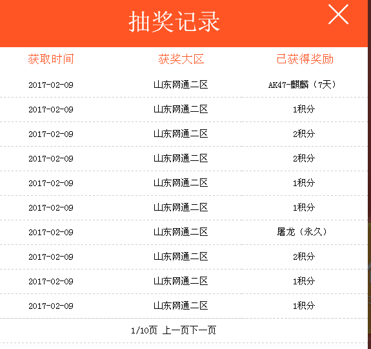The height and width of the screenshot is (349, 371).
Task: Click the date in the 屠龙（永久）row
Action: coord(51,233)
